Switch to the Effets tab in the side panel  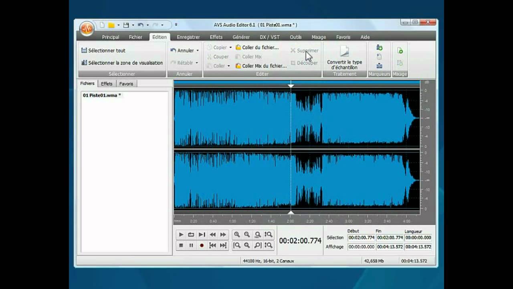click(x=107, y=83)
